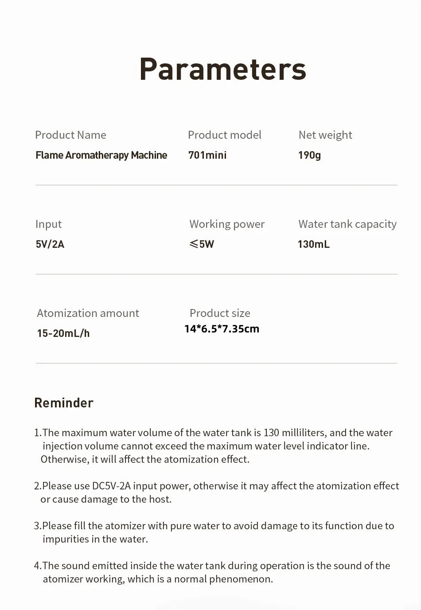Select the 14*6.5*7.35cm size value

click(x=222, y=329)
